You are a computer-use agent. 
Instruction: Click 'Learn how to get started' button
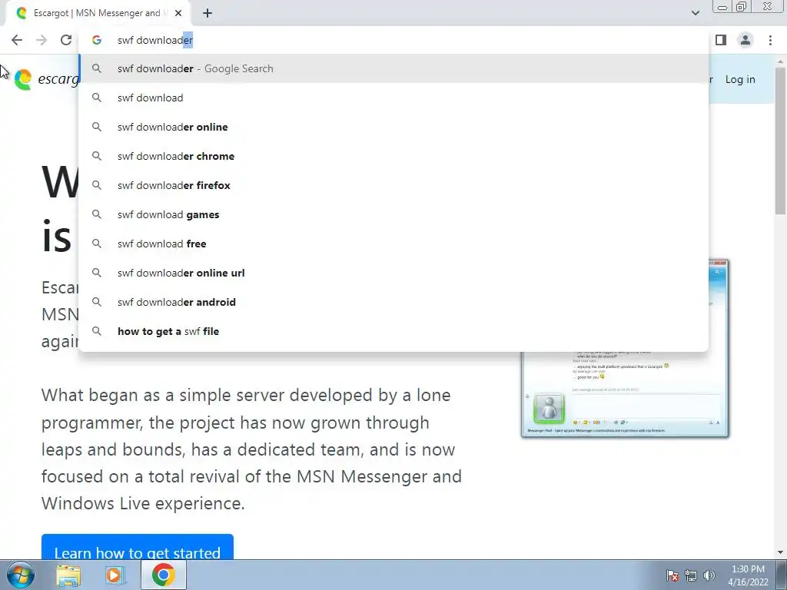click(138, 547)
